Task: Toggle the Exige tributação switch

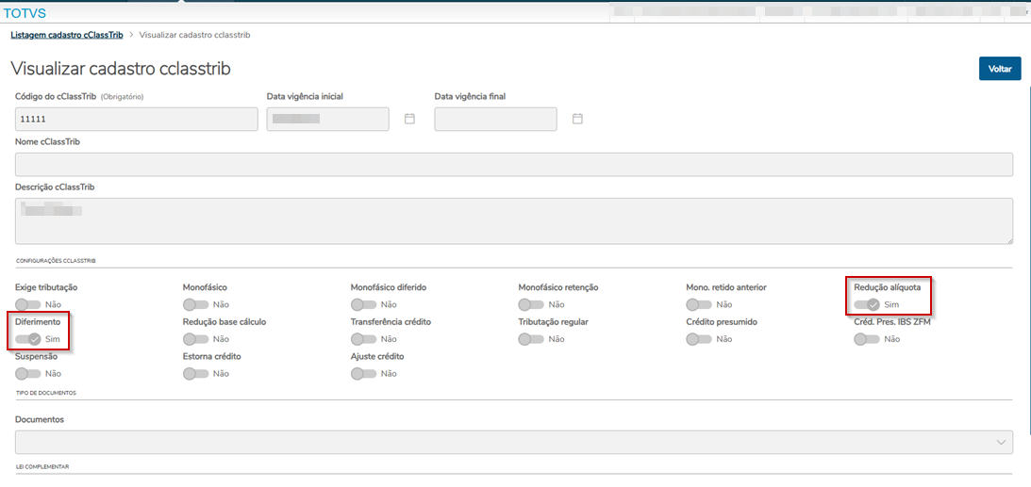Action: (x=28, y=305)
